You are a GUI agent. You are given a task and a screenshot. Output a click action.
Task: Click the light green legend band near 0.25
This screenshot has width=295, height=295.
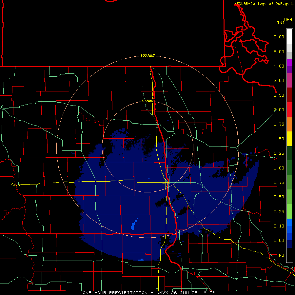click(289, 211)
